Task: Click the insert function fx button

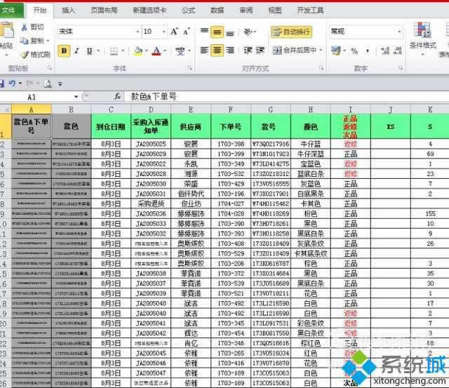Action: 117,97
